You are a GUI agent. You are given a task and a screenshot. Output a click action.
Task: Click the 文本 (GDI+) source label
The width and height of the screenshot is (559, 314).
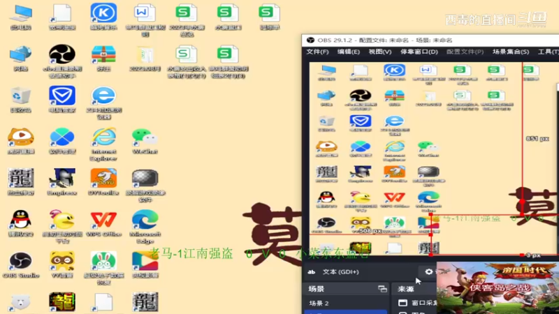[340, 272]
